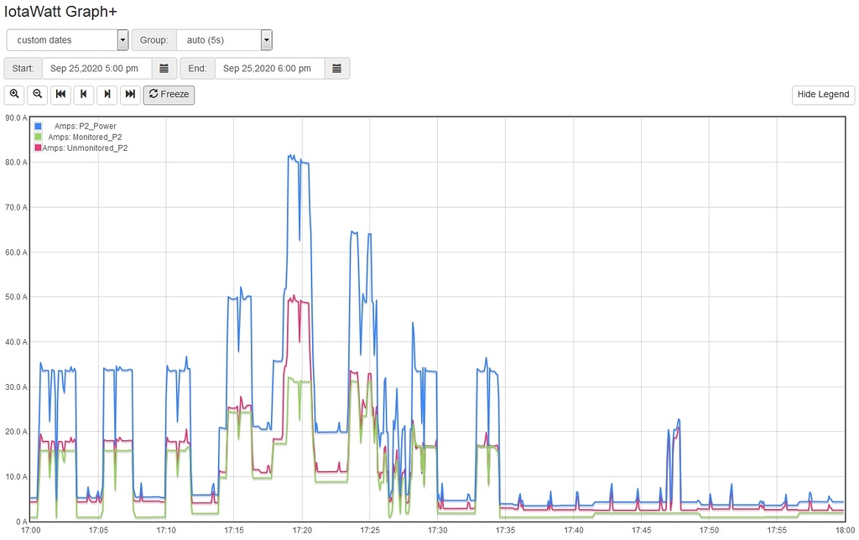
Task: Click the green Monitored_P2 legend swatch
Action: click(x=37, y=138)
